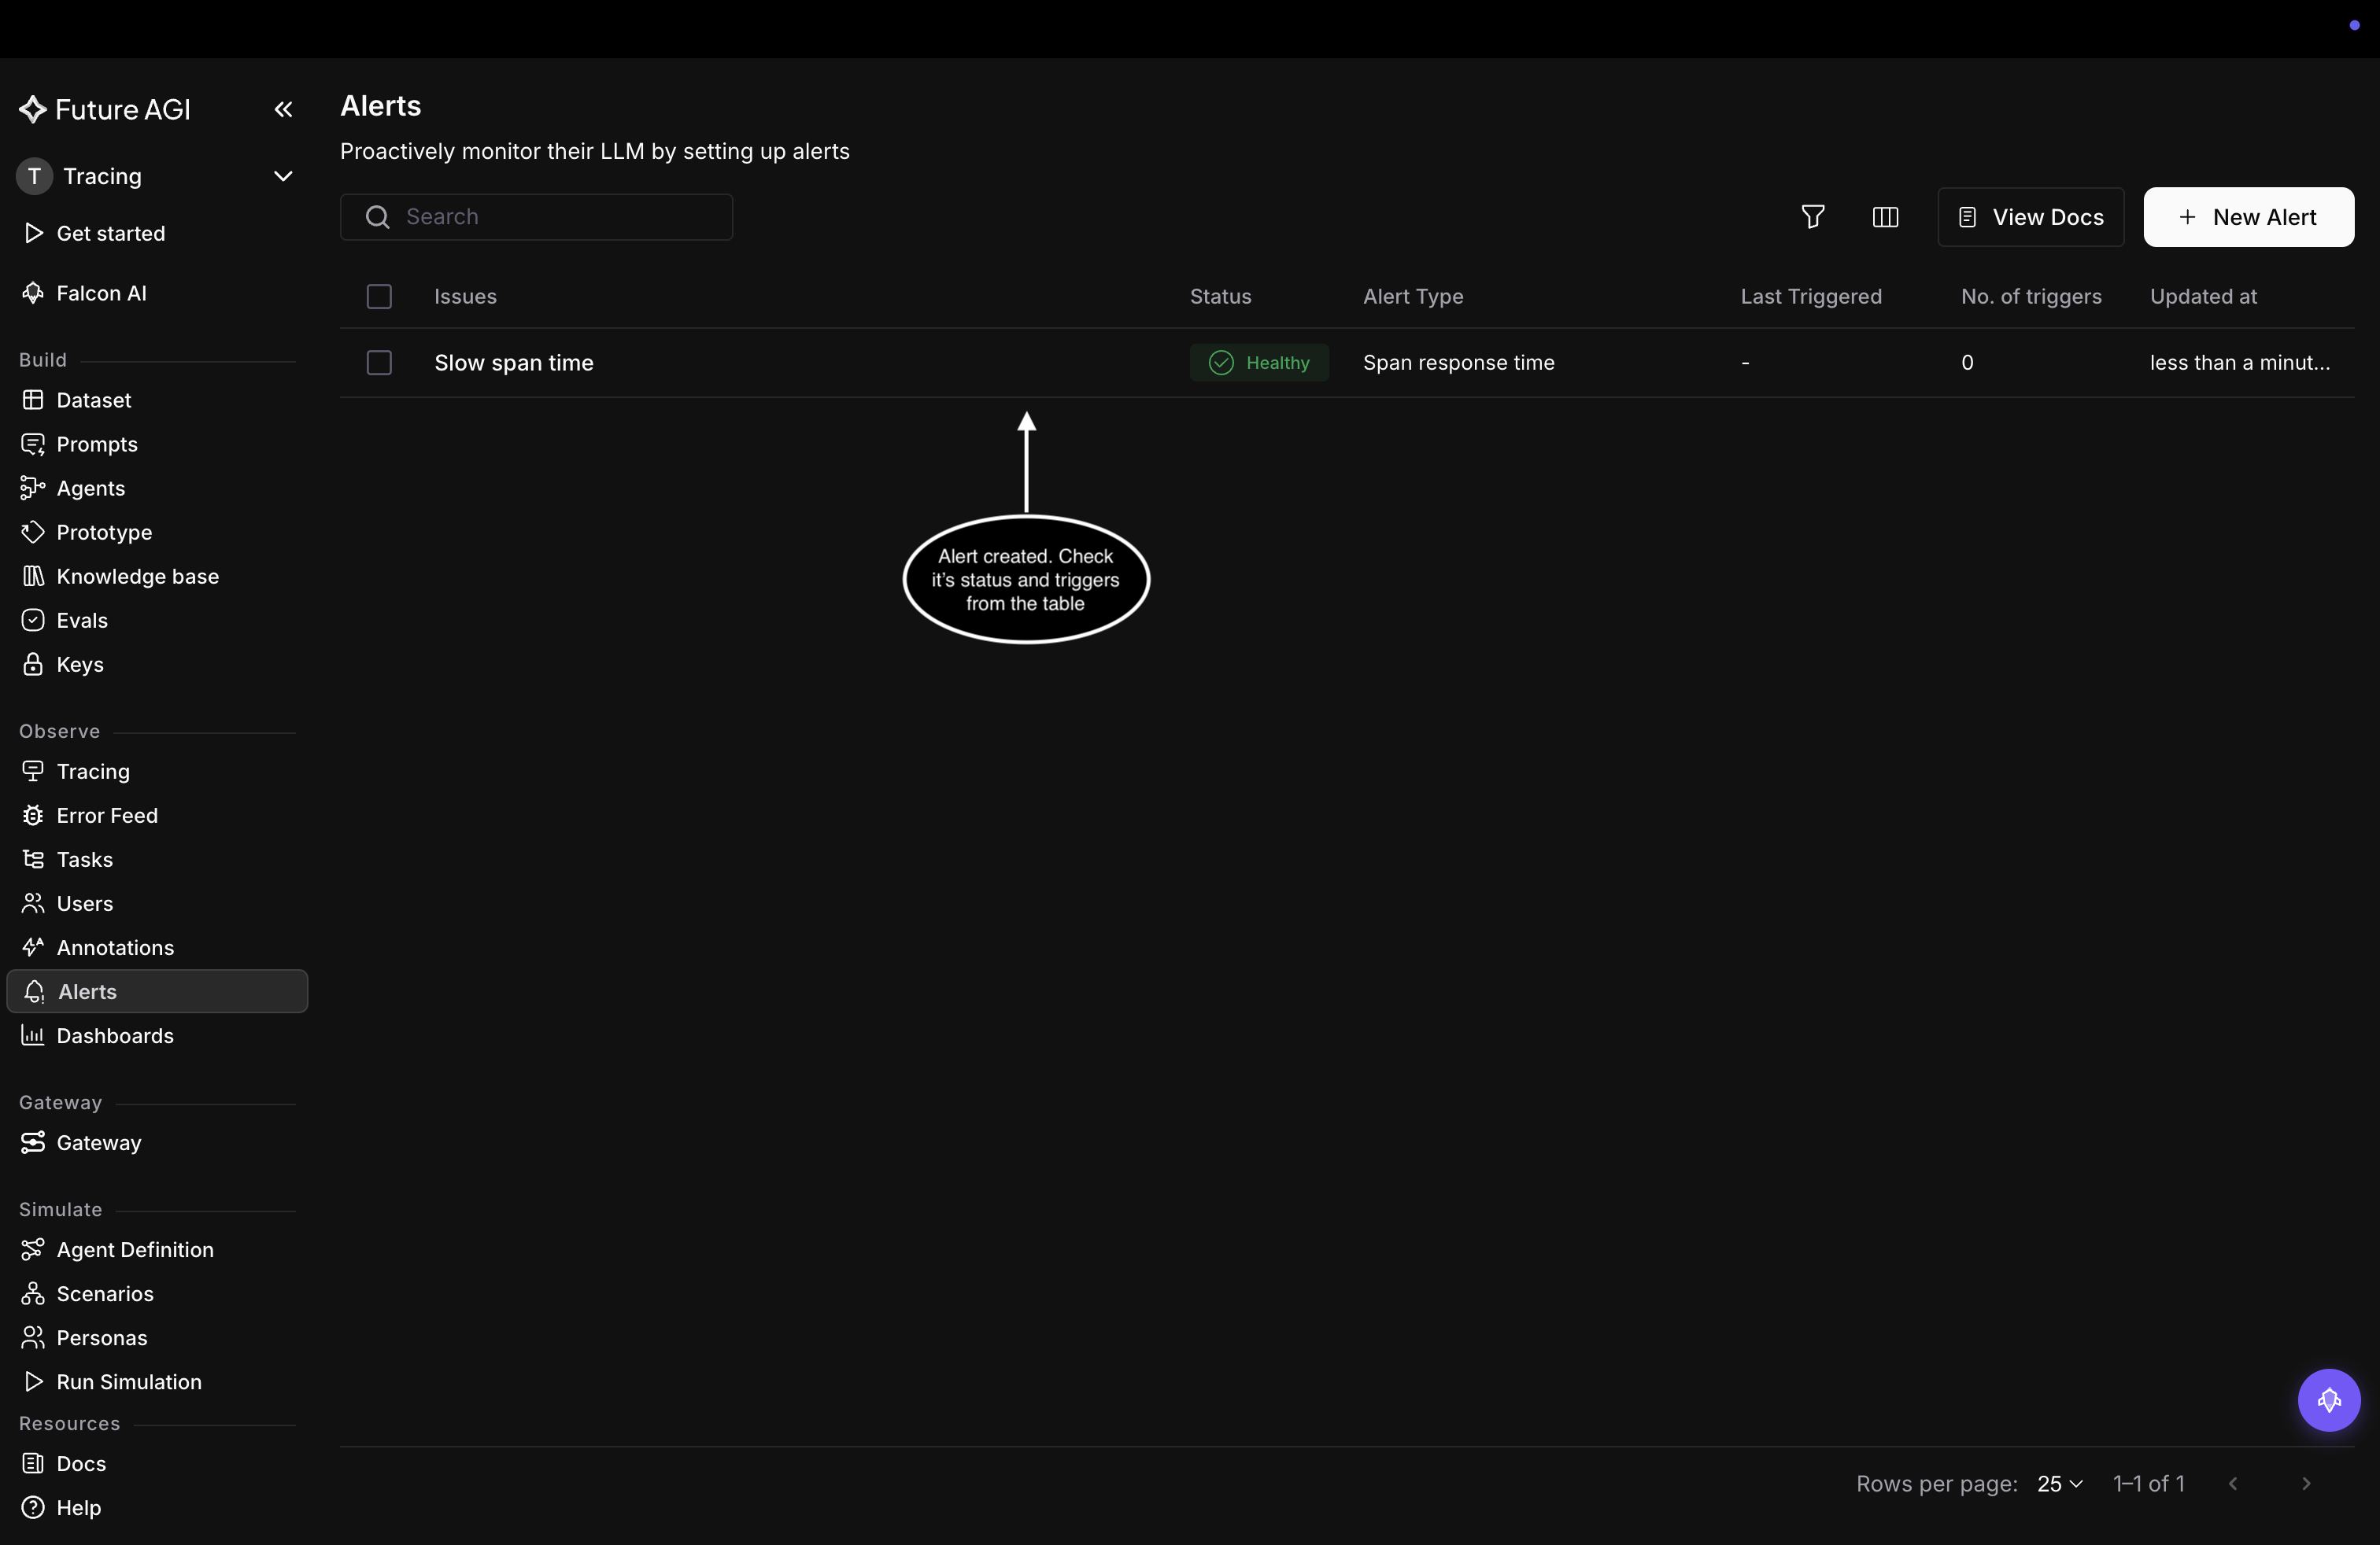This screenshot has width=2380, height=1545.
Task: Click the Future AGI logo
Action: [x=105, y=109]
